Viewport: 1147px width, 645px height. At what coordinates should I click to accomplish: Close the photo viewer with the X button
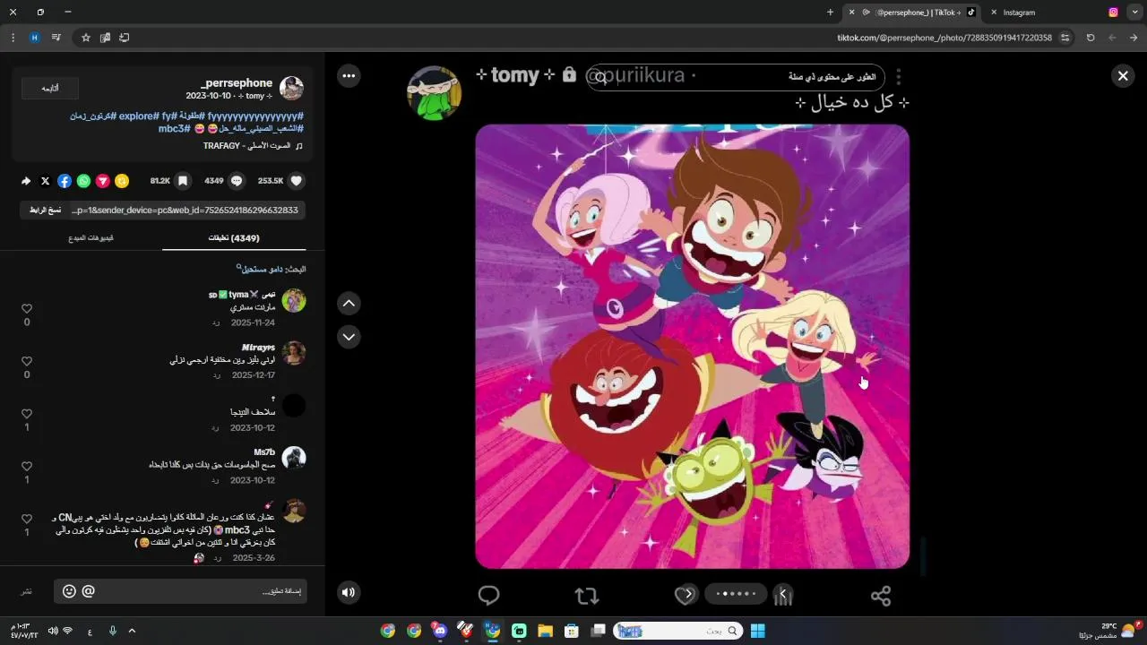point(1123,76)
